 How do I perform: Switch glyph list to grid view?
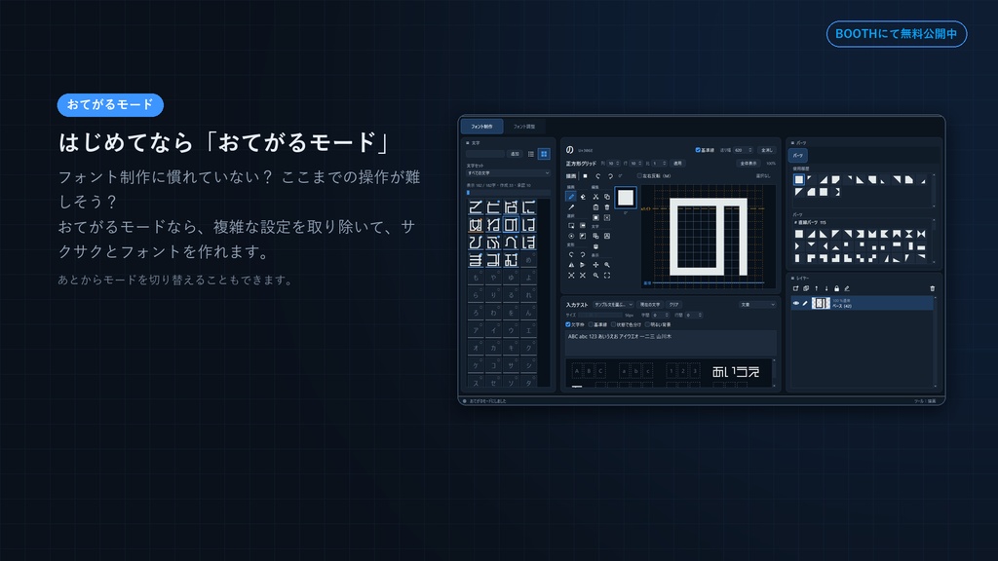pos(544,154)
